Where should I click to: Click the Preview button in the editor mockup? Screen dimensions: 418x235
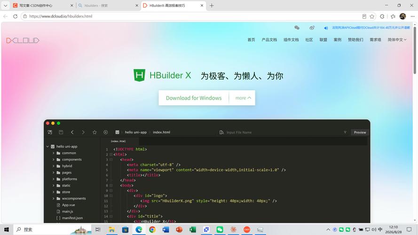(x=360, y=132)
